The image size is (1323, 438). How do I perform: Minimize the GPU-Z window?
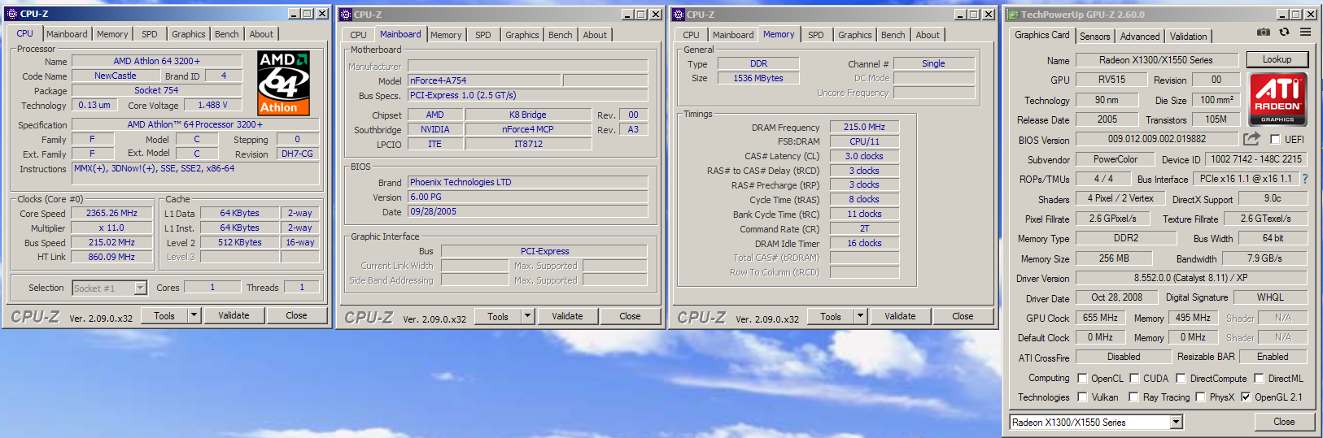[x=1282, y=15]
